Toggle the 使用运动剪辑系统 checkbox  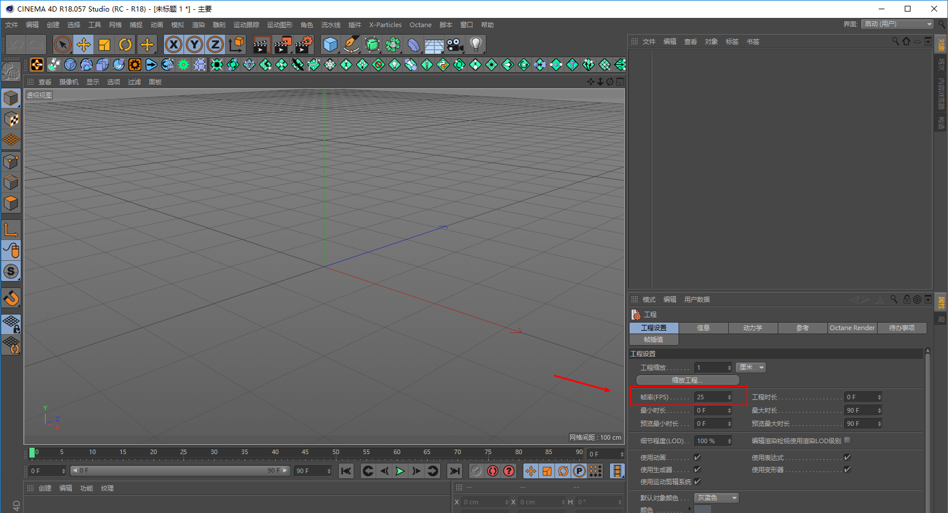697,481
